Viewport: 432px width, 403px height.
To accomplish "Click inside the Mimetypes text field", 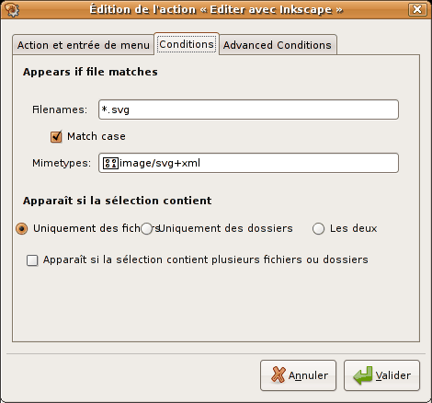I will (248, 163).
